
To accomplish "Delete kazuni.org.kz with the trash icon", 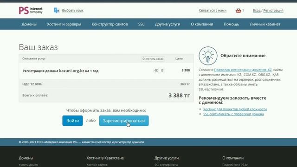I will click(x=162, y=71).
